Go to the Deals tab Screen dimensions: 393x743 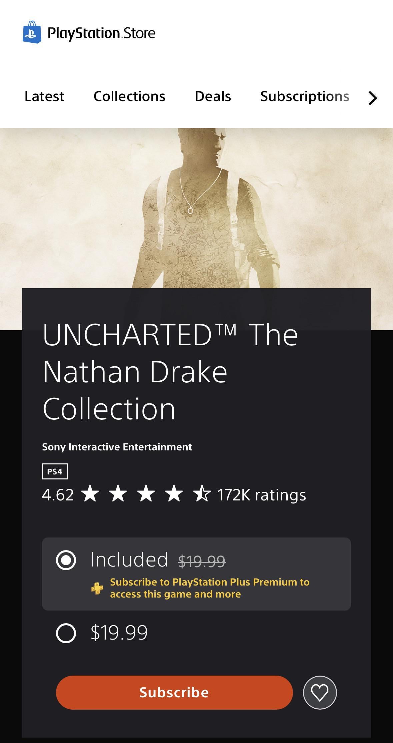(213, 96)
